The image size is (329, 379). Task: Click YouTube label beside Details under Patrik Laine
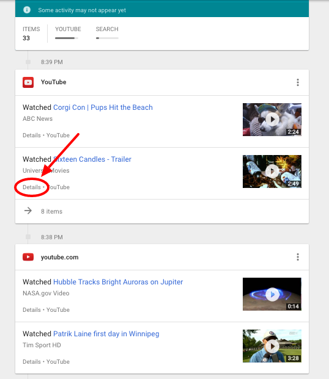pos(58,362)
